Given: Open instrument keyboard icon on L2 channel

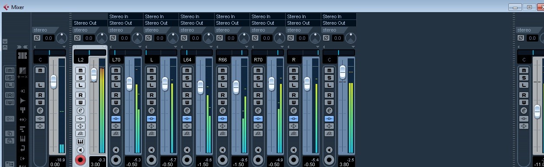Looking at the screenshot, I should point(80,141).
